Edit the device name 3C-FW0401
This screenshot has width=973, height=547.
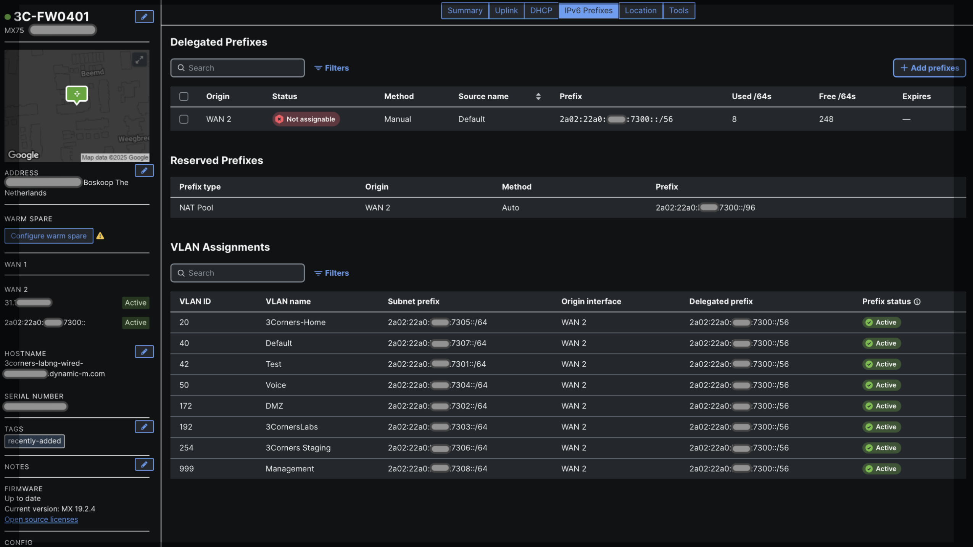coord(144,16)
